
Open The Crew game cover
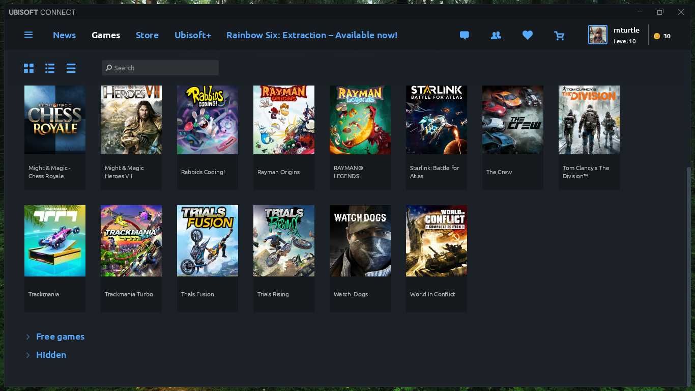[513, 120]
